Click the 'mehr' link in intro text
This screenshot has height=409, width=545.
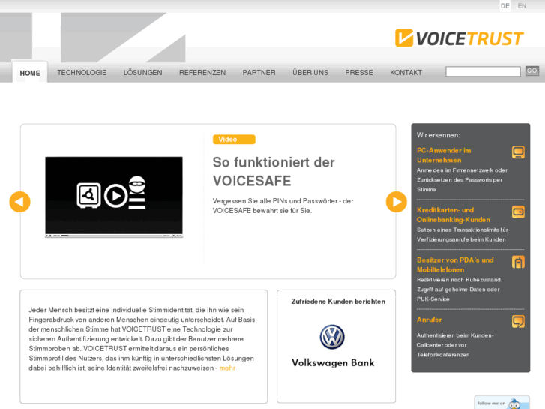[x=227, y=368]
